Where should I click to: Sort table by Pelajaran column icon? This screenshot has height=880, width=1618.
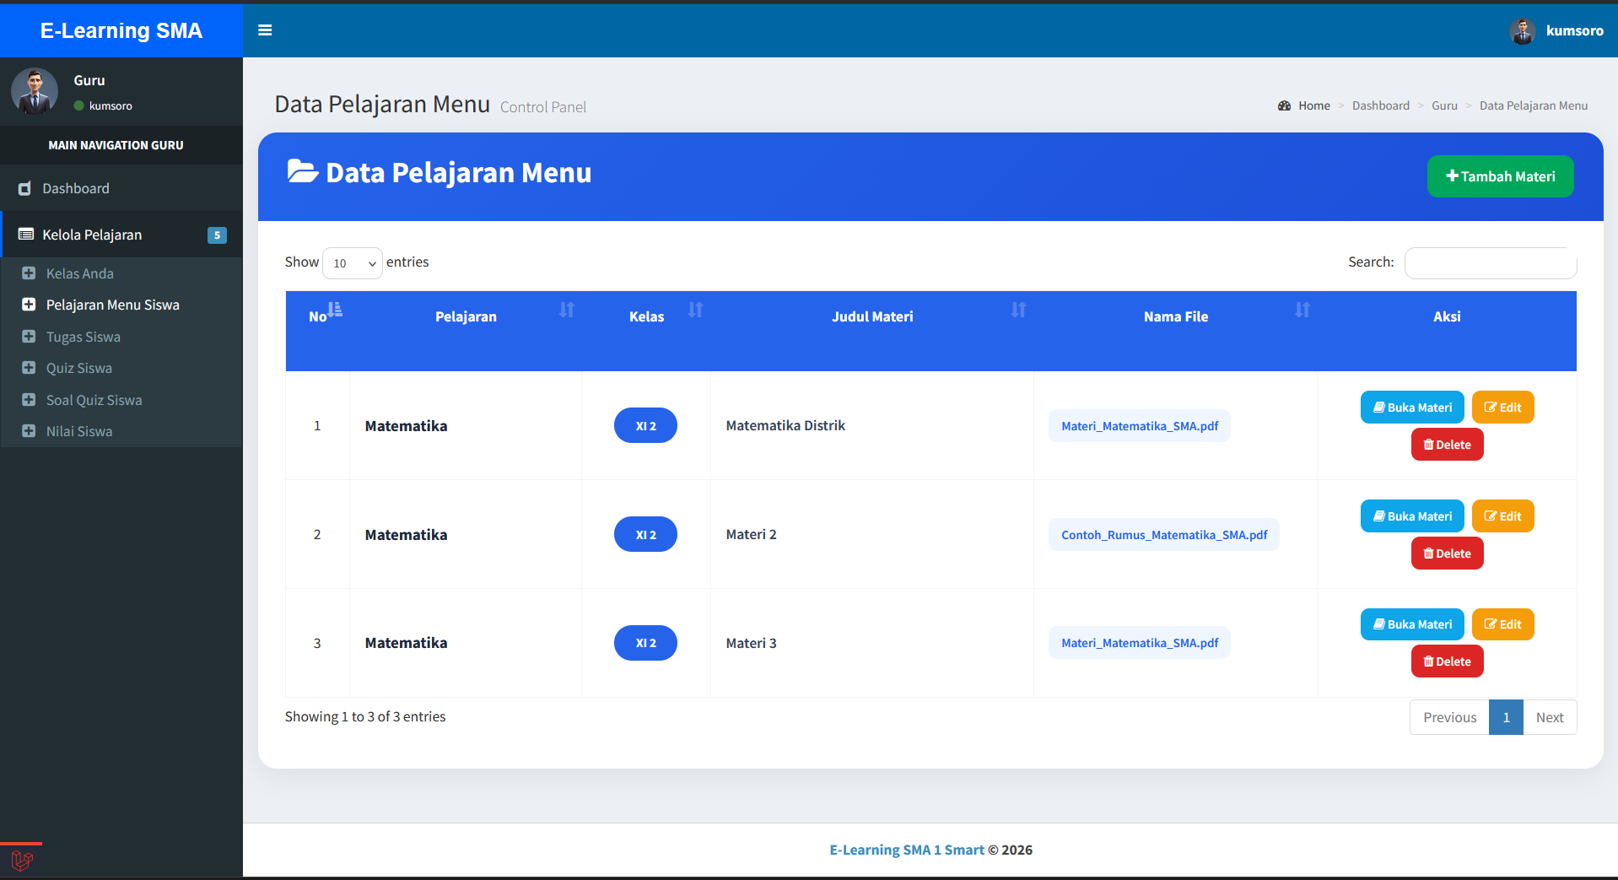coord(567,310)
